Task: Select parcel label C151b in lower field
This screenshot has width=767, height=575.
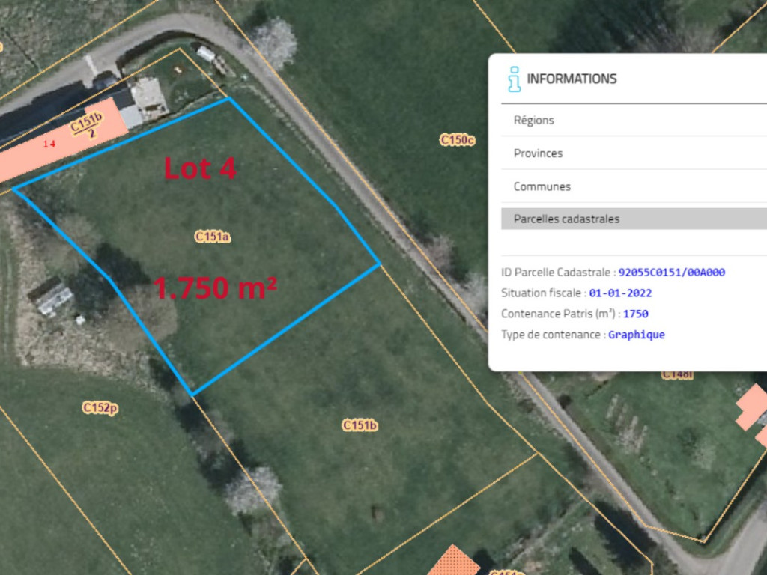Action: pyautogui.click(x=360, y=425)
